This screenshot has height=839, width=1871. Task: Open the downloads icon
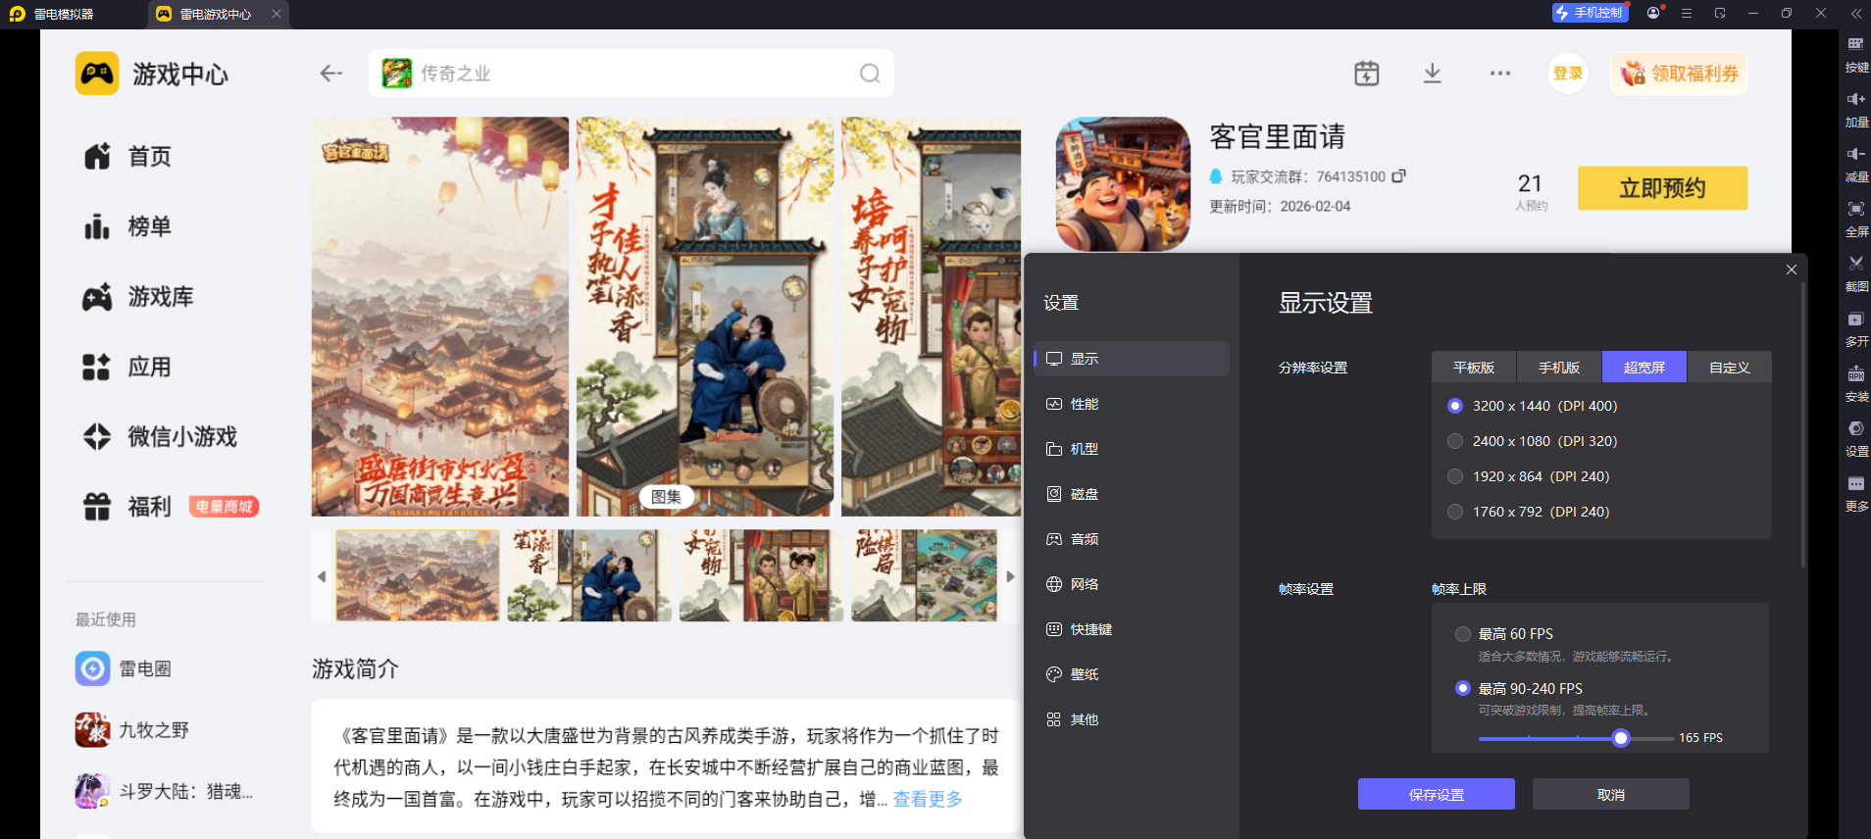1433,74
